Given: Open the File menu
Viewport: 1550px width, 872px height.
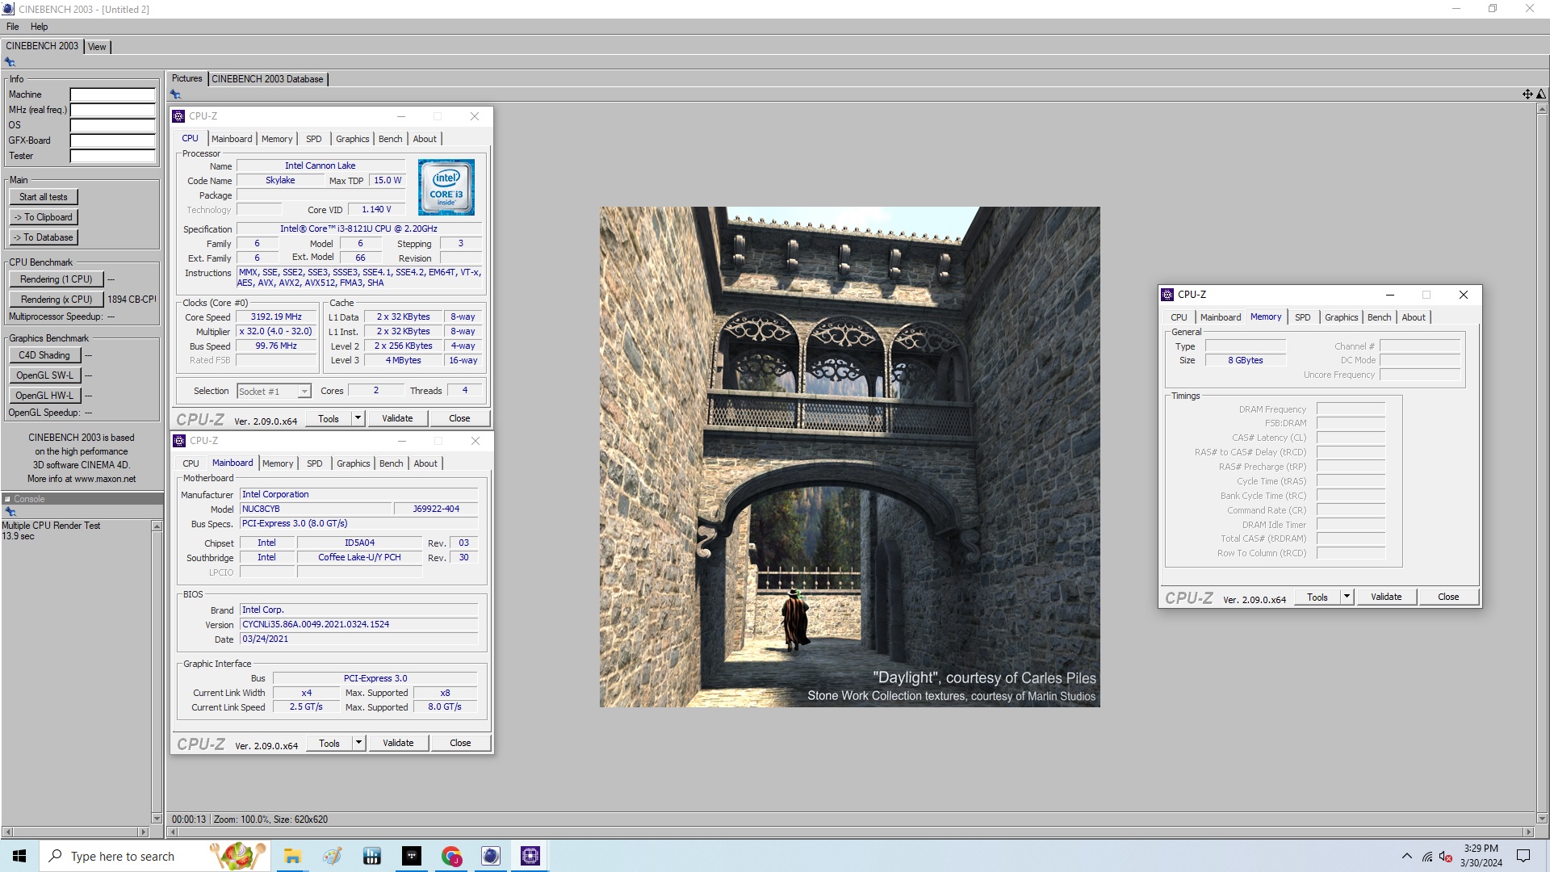Looking at the screenshot, I should [13, 27].
